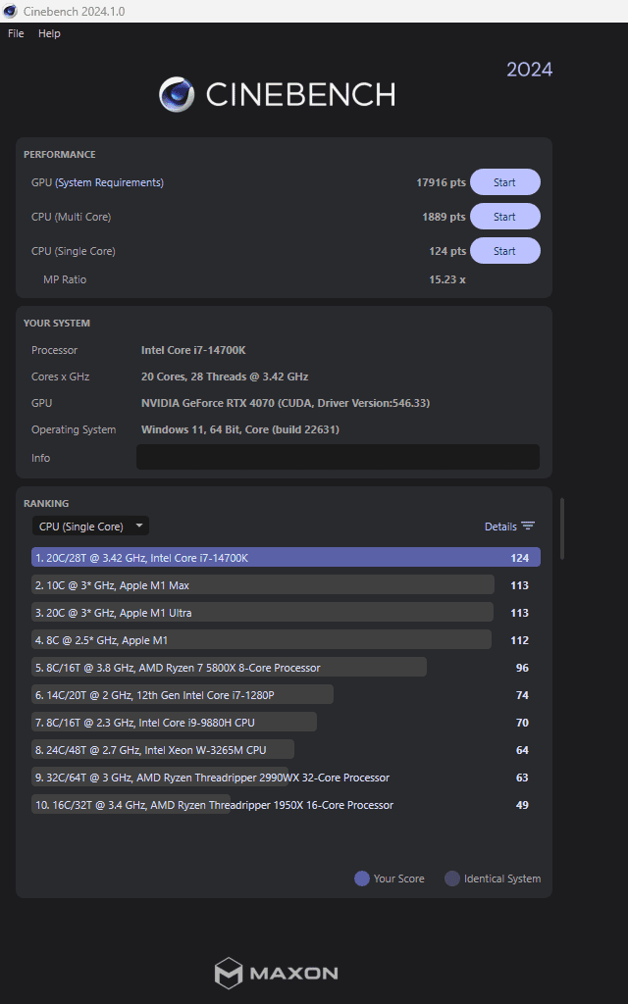This screenshot has height=1004, width=628.
Task: Start the CPU Single Core test
Action: pyautogui.click(x=505, y=251)
